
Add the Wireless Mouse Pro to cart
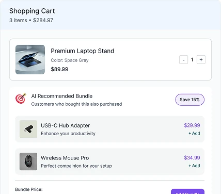pos(194,166)
